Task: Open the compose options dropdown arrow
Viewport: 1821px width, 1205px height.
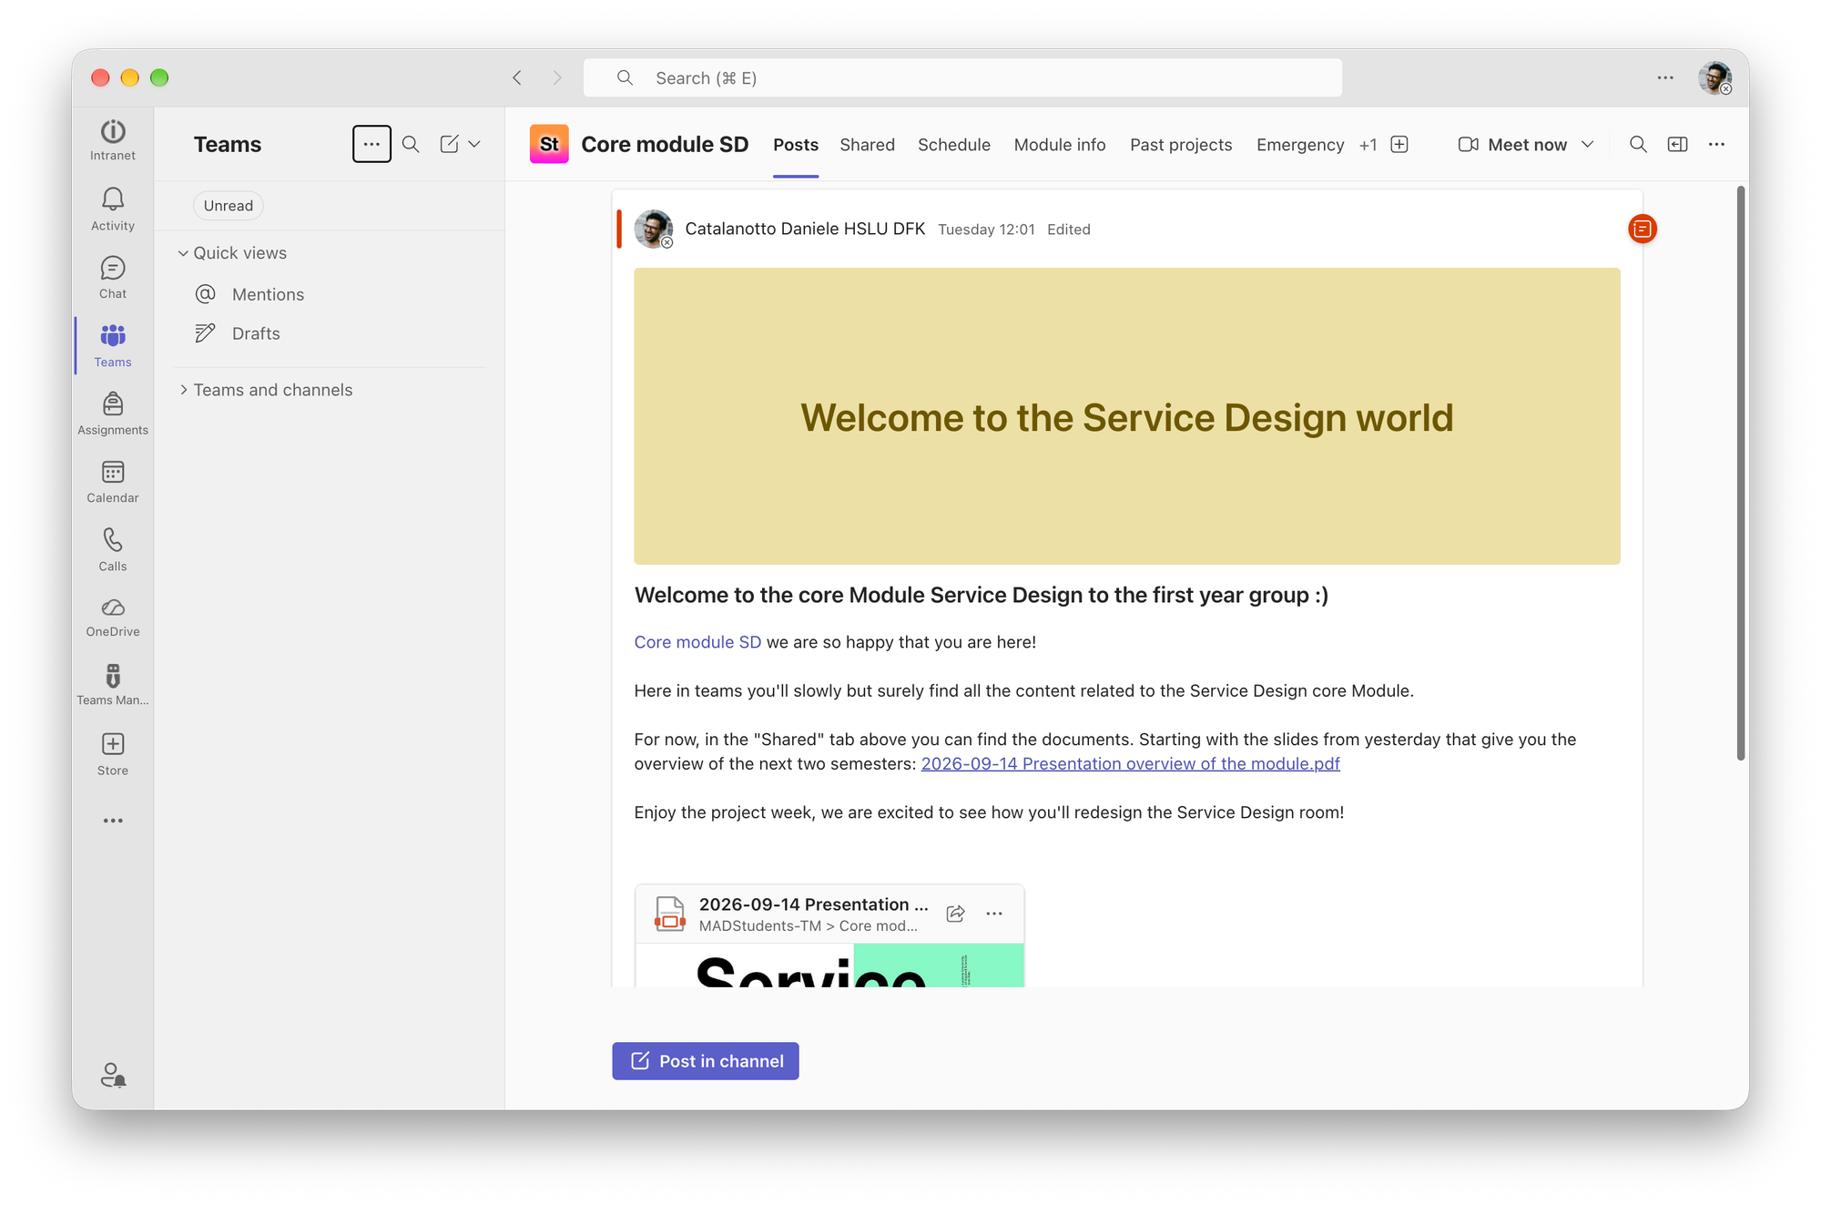Action: coord(474,144)
